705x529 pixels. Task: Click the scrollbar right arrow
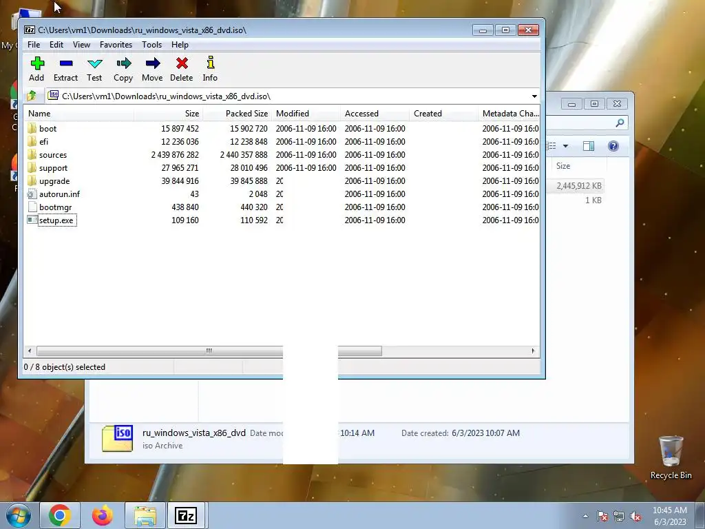click(x=534, y=351)
